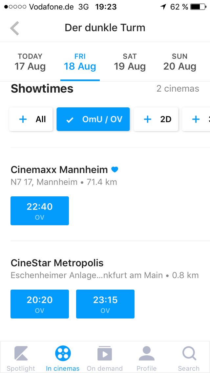Open the CineStar Metropolis cinema details
The height and width of the screenshot is (373, 210).
pyautogui.click(x=57, y=263)
